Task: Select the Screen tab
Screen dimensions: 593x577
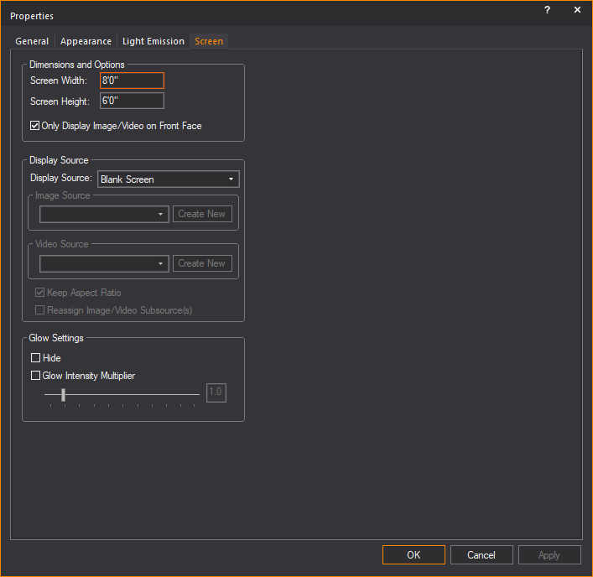Action: [x=209, y=41]
